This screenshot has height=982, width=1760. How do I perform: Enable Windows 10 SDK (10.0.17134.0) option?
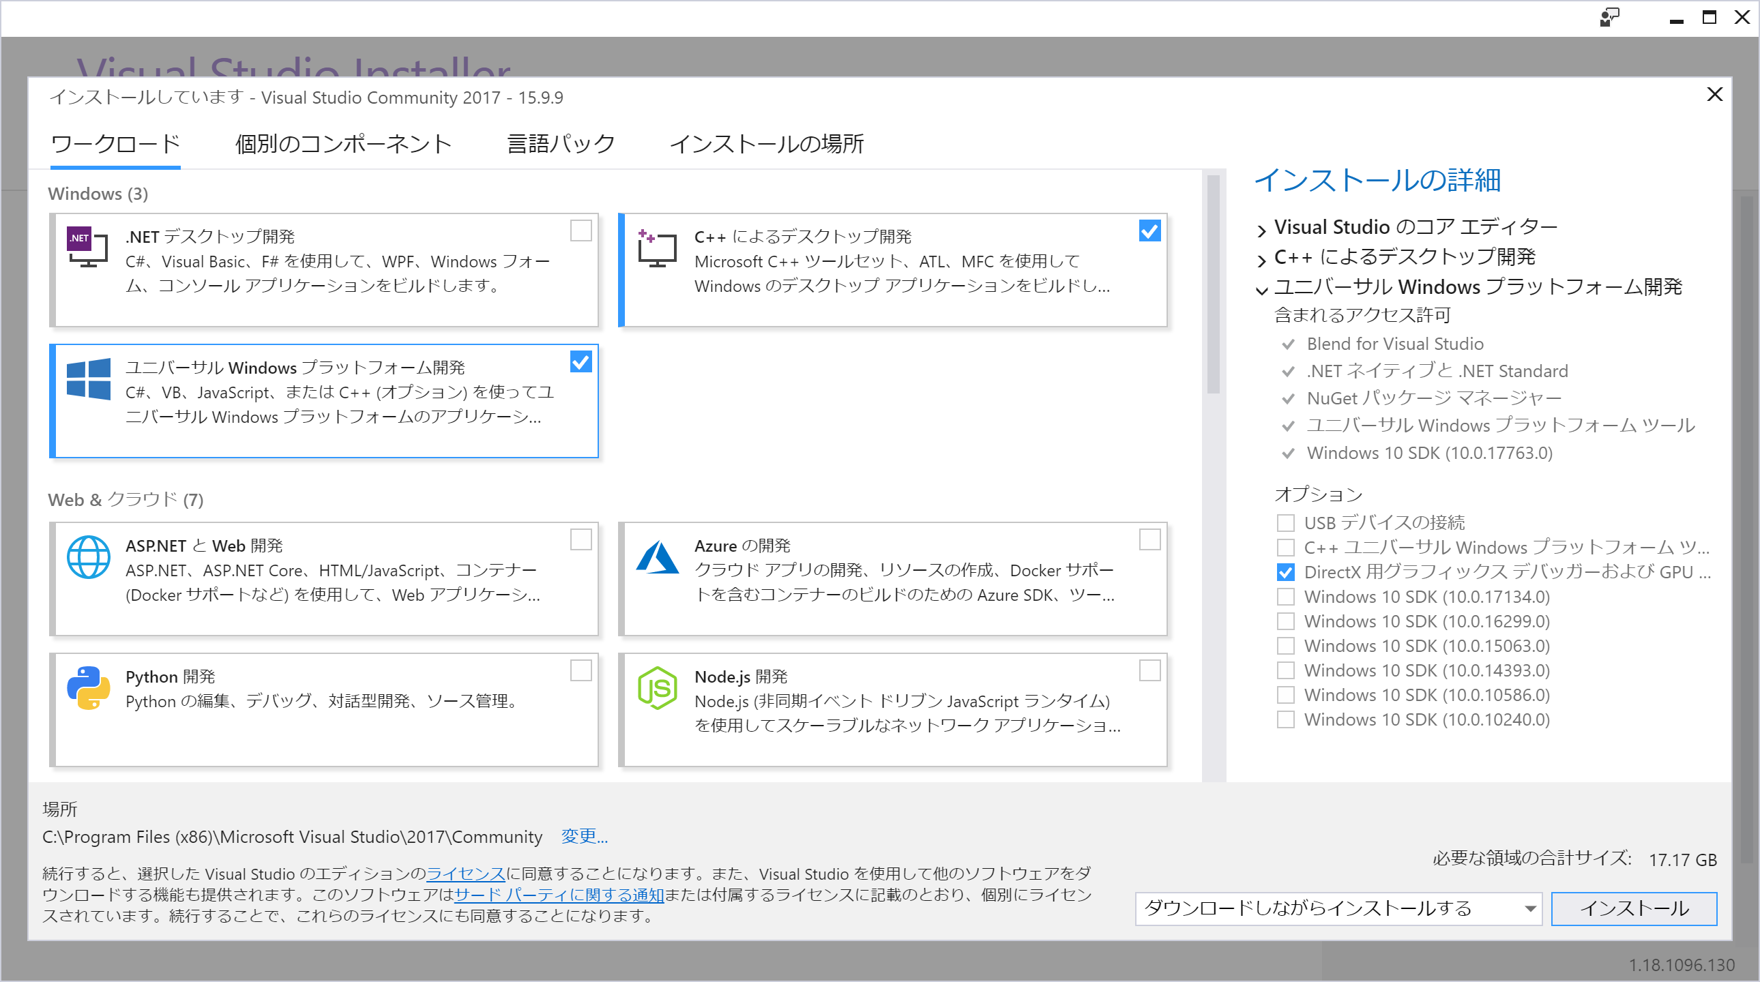[x=1287, y=596]
